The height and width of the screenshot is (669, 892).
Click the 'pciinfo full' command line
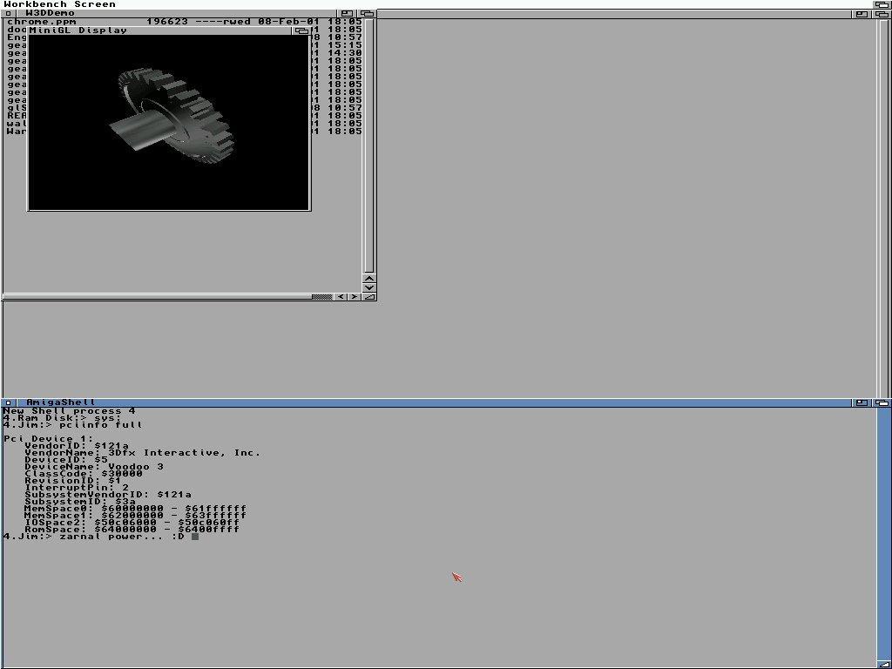[73, 424]
